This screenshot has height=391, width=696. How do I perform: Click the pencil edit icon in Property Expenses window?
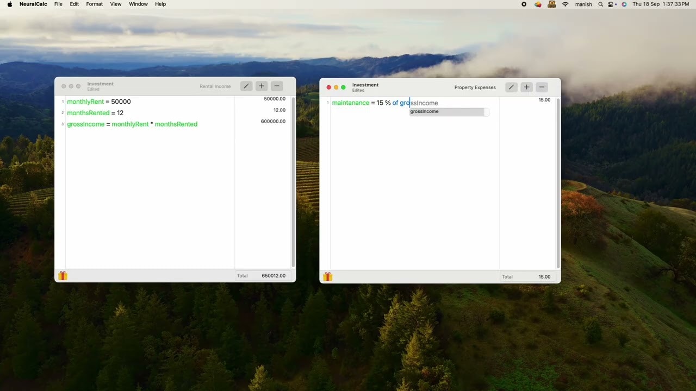(511, 87)
